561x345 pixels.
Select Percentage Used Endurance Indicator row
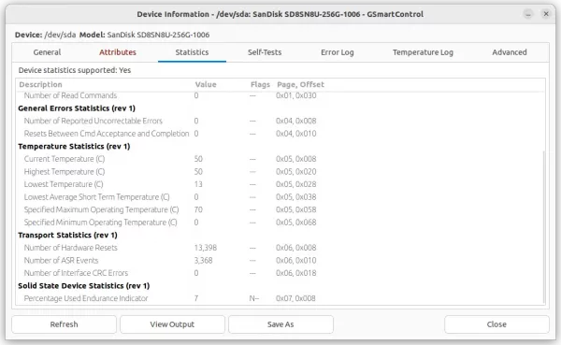[x=280, y=298]
